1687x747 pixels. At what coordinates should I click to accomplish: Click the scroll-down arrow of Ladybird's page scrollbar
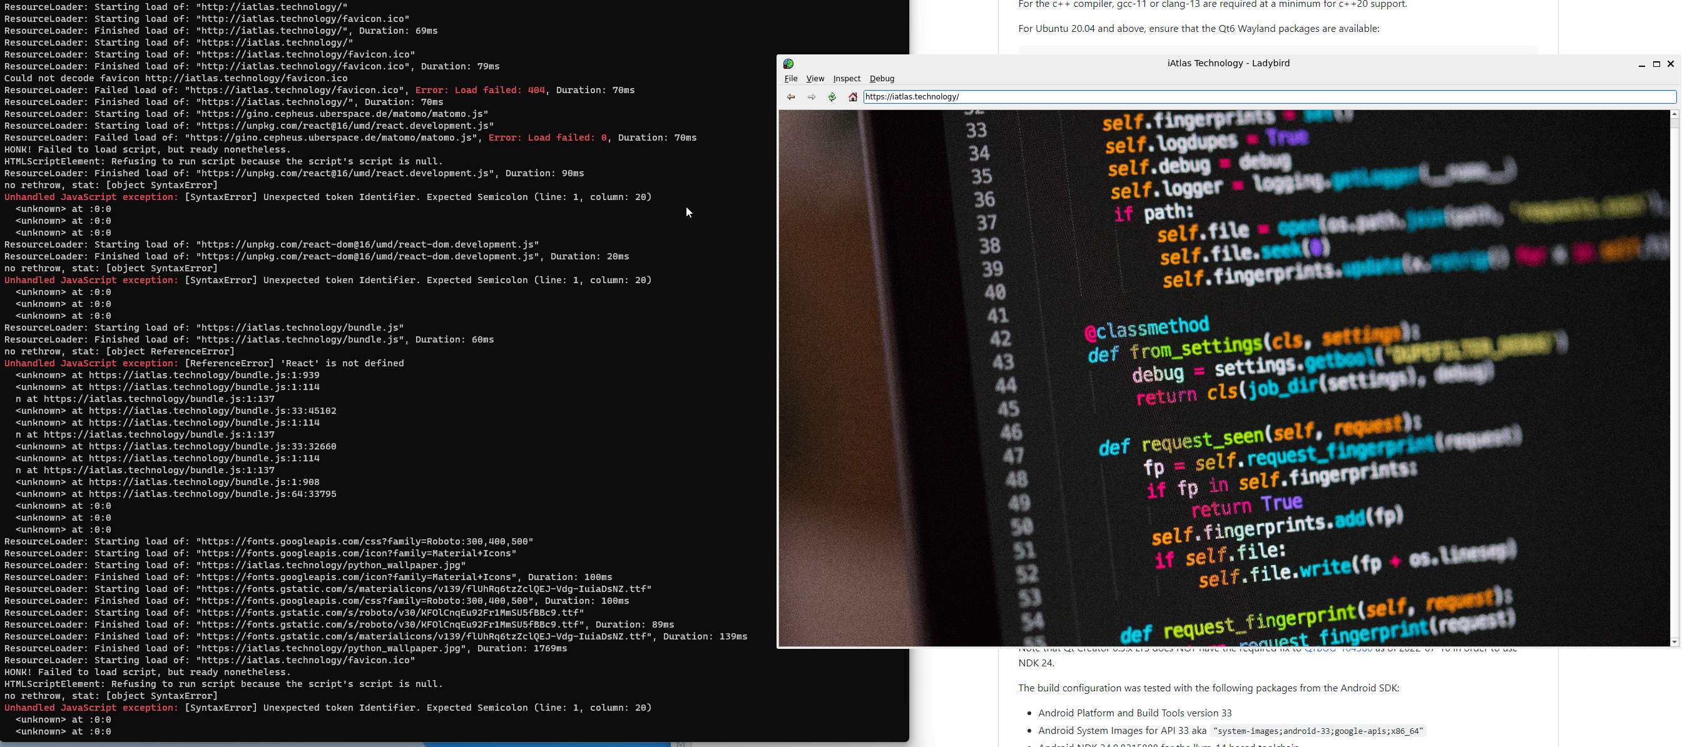(x=1674, y=642)
